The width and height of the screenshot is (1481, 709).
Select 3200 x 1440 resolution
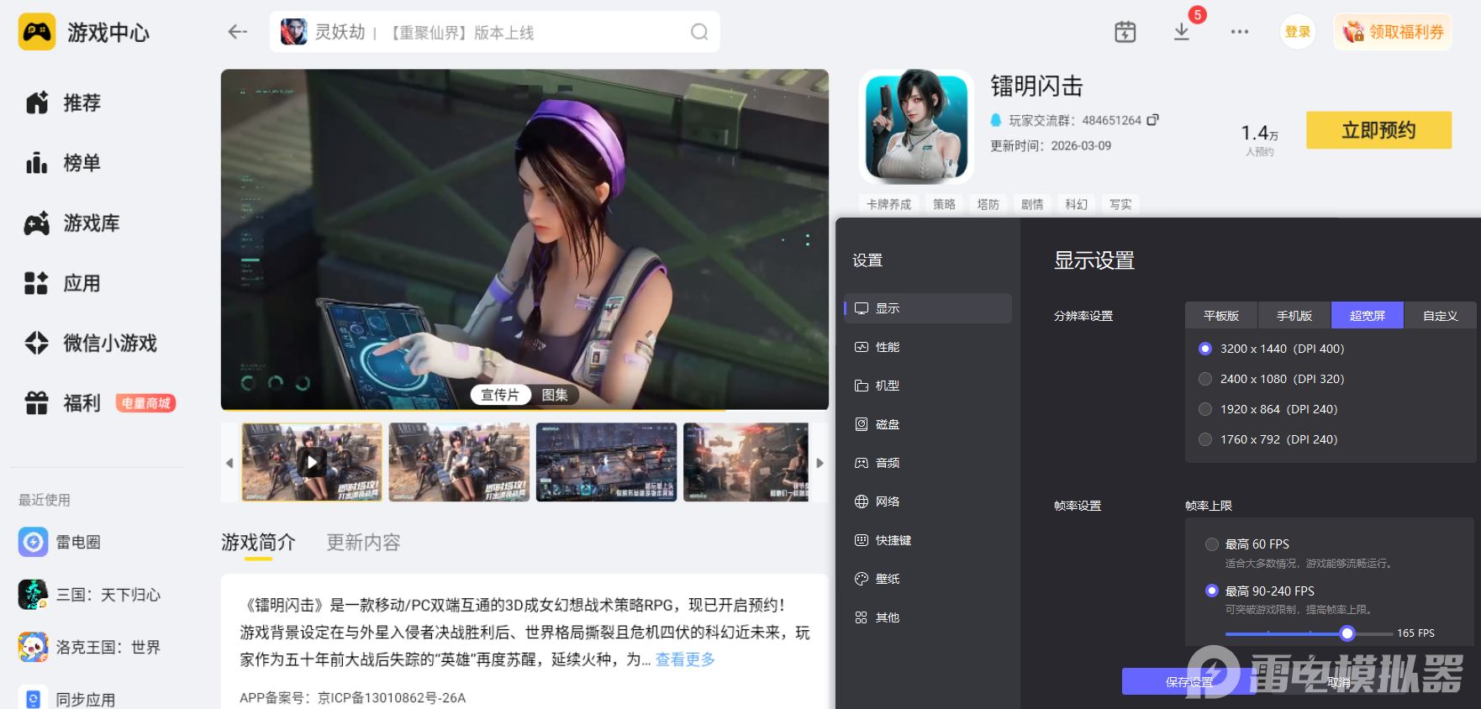click(1205, 349)
